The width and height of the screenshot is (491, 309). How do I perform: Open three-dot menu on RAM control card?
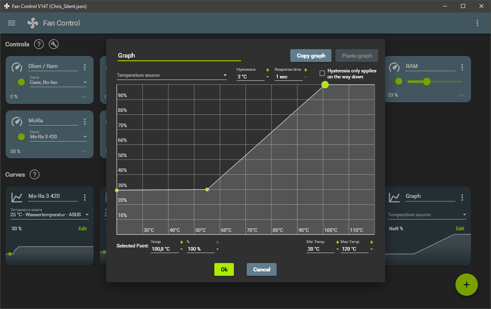pos(462,67)
